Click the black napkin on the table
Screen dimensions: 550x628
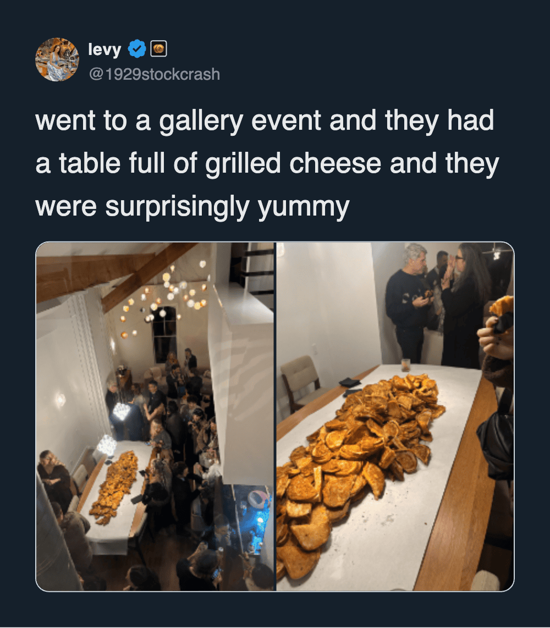coord(350,383)
